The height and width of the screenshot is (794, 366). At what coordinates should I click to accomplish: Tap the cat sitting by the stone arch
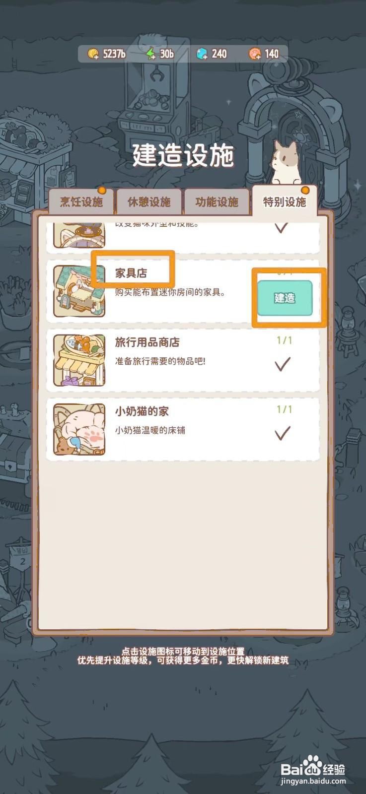[x=286, y=162]
